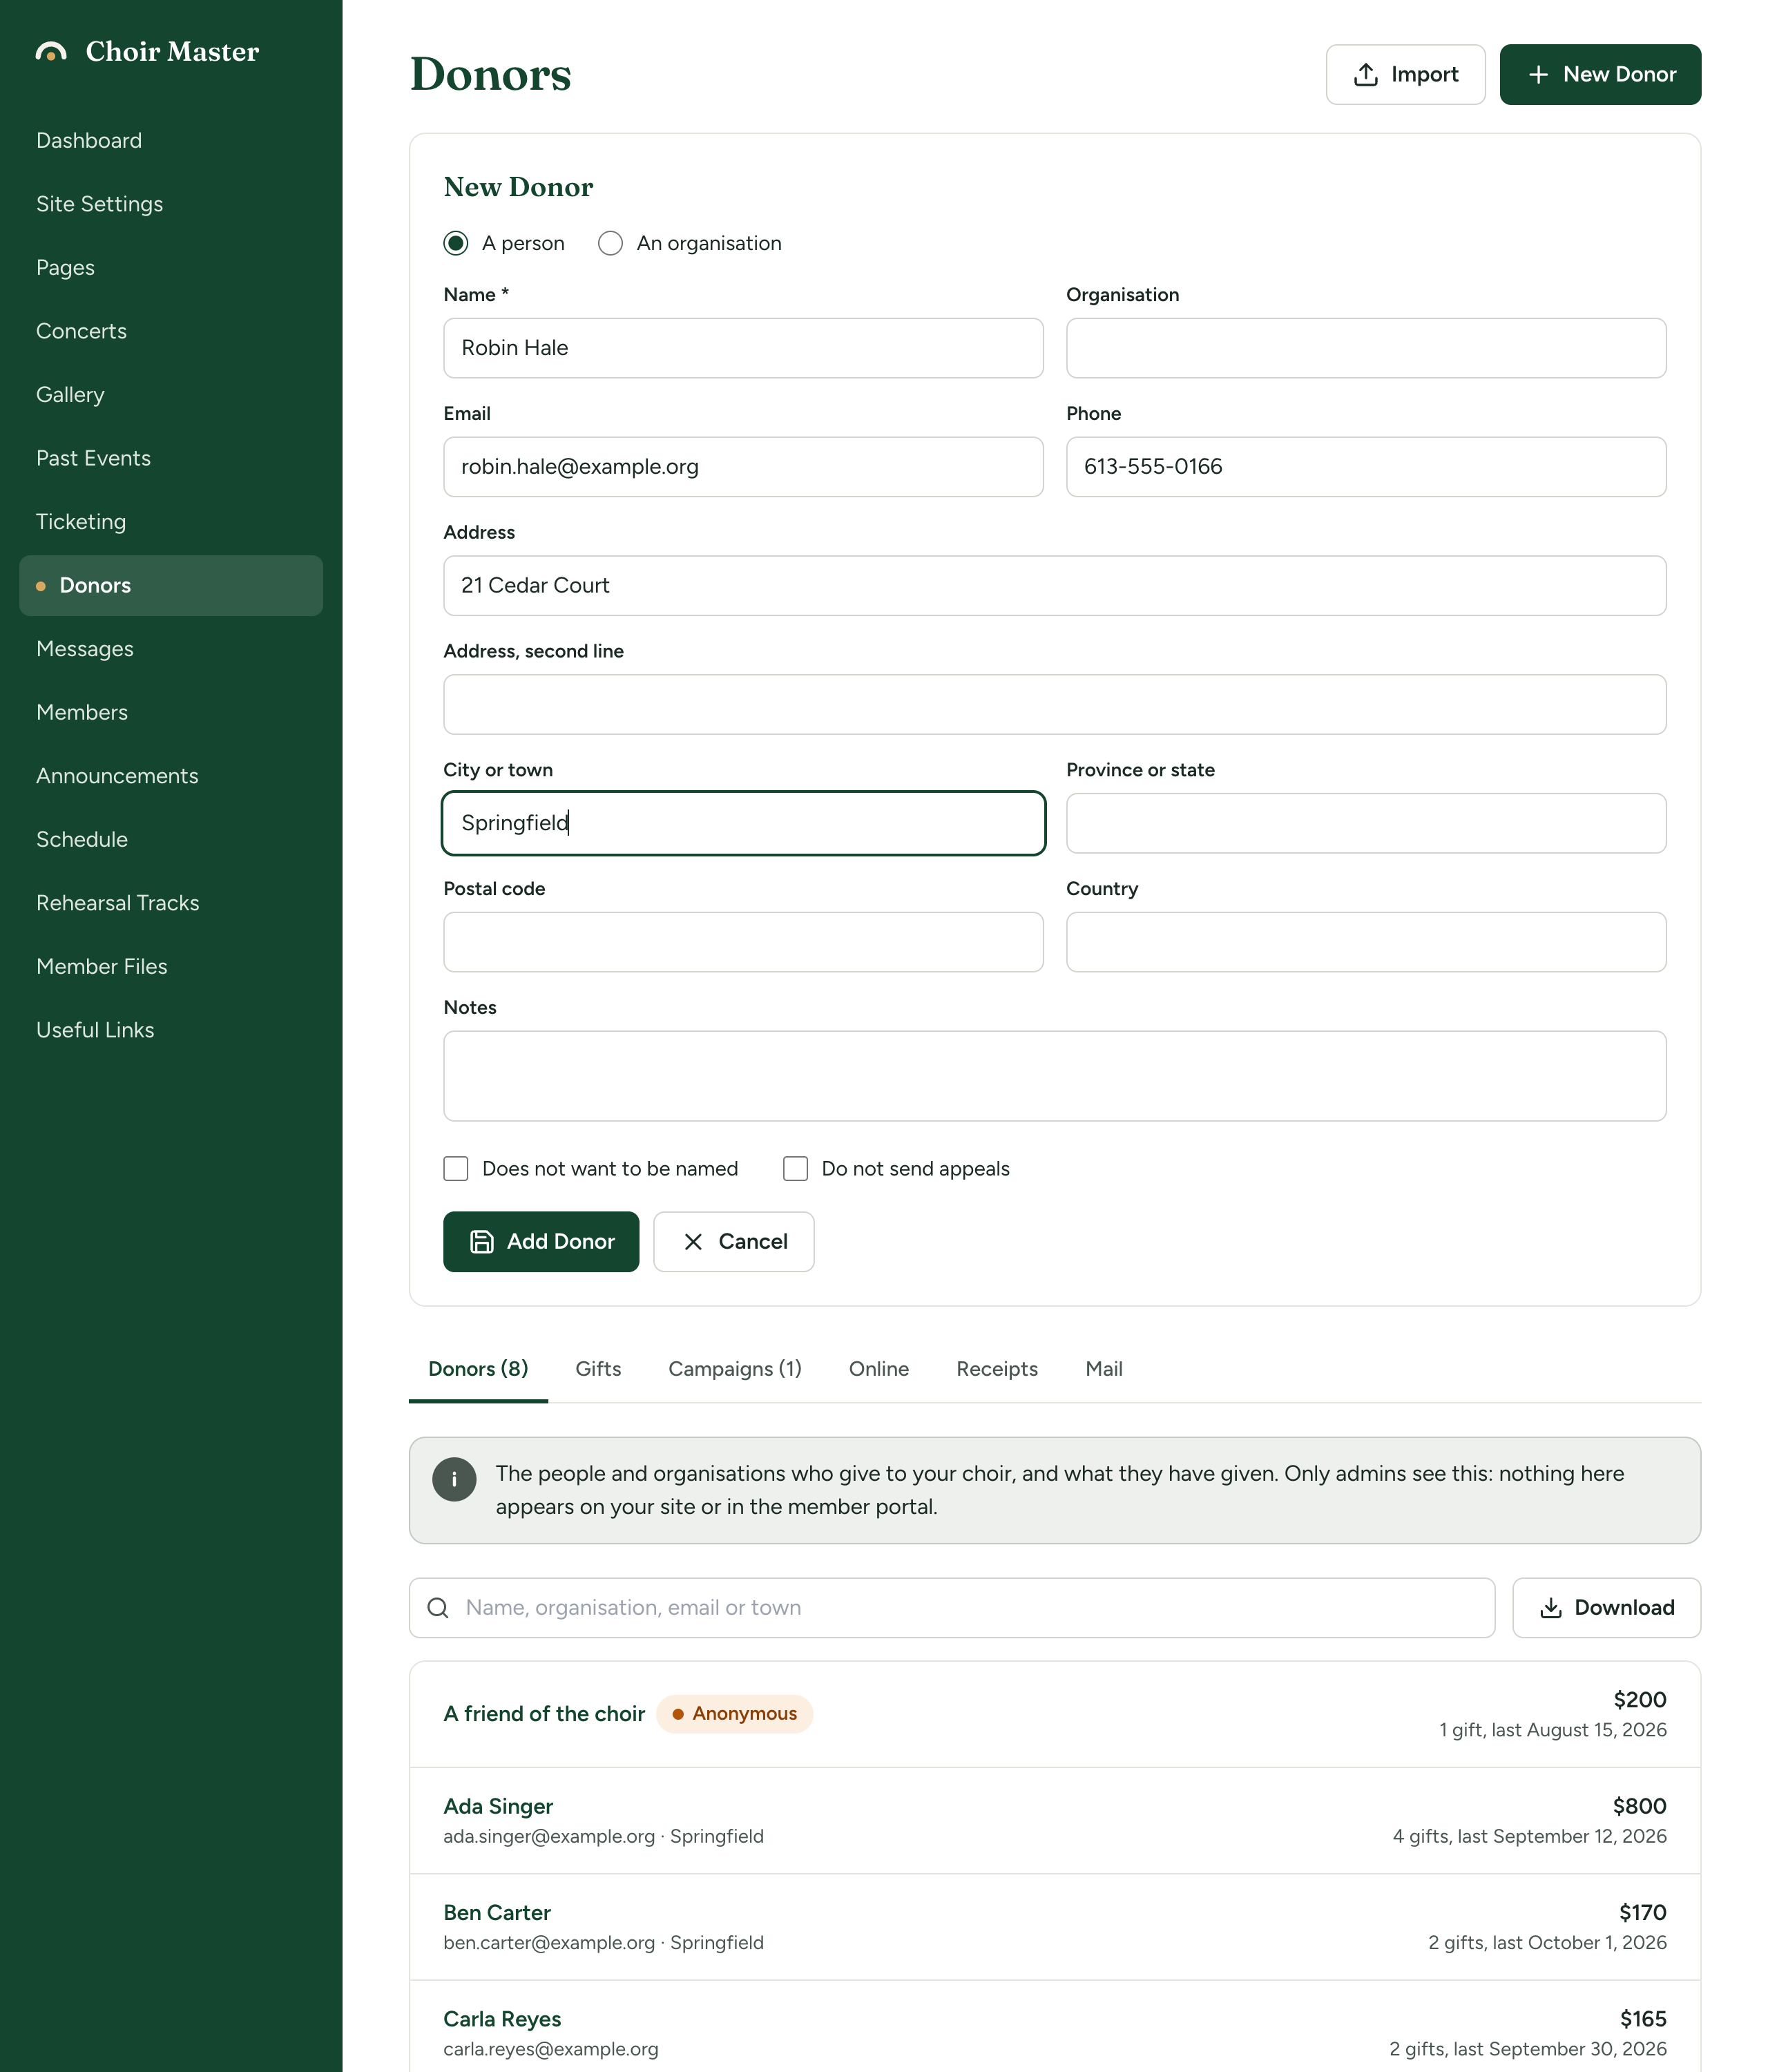Check 'Do not send appeals'

[795, 1169]
